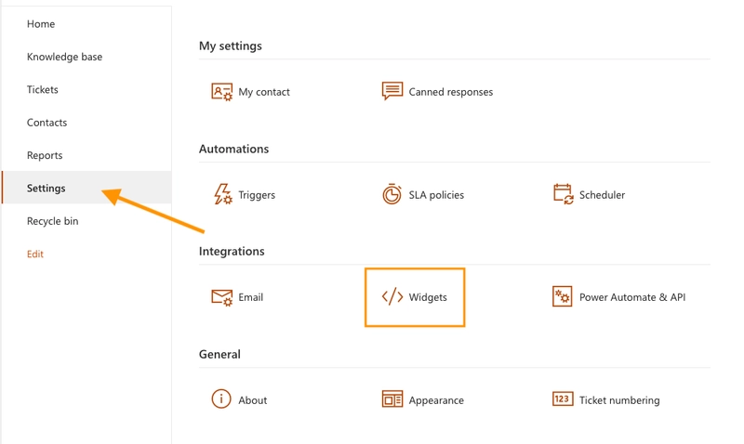This screenshot has height=444, width=744.
Task: Open the Email envelope icon
Action: click(x=222, y=297)
